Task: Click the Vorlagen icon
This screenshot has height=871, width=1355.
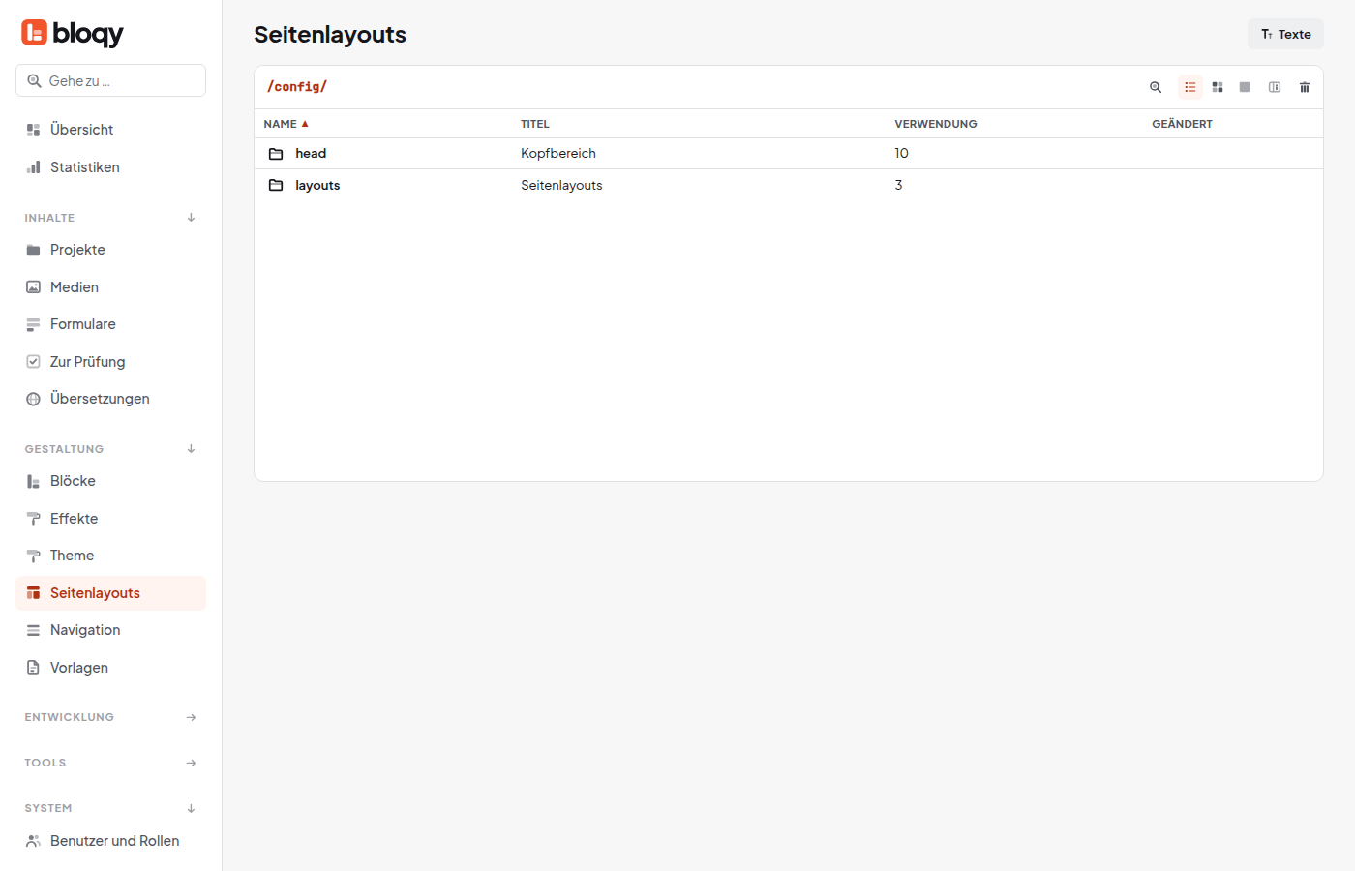Action: 33,668
